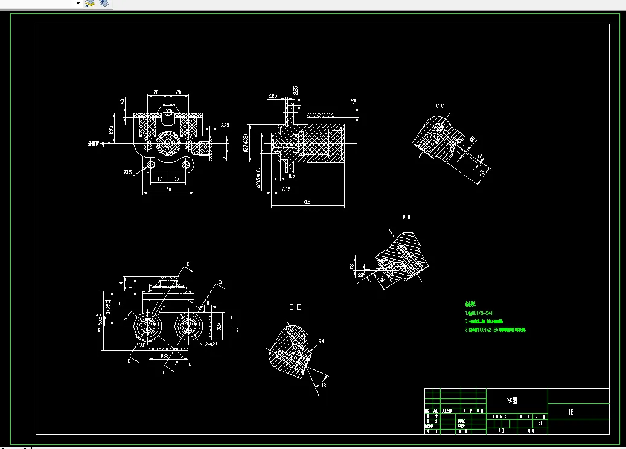Select the 50 width dimension text
Image resolution: width=626 pixels, height=449 pixels.
pyautogui.click(x=168, y=189)
